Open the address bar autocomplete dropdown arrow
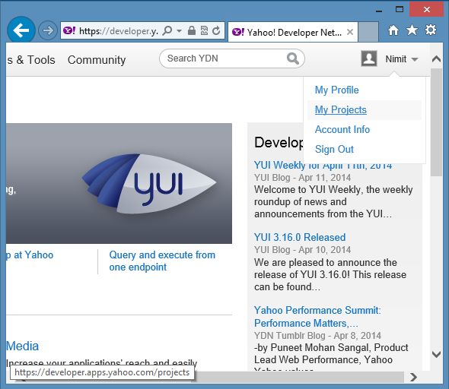The height and width of the screenshot is (389, 449). (x=180, y=30)
